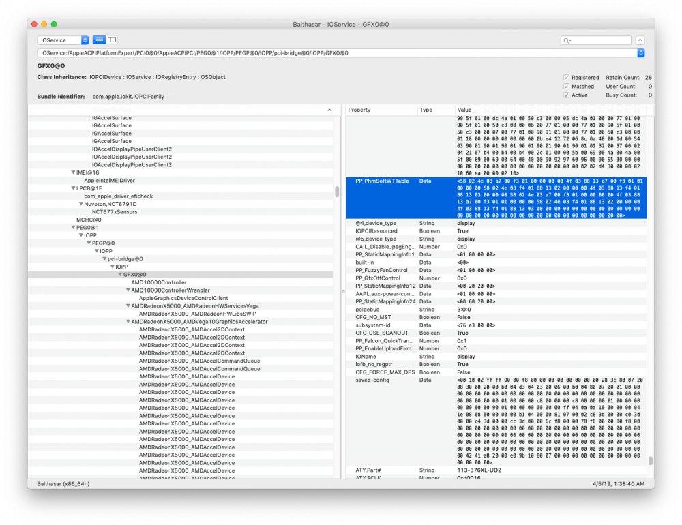Click the left tree vertical scrollbar thumb
This screenshot has width=682, height=525.
point(337,192)
